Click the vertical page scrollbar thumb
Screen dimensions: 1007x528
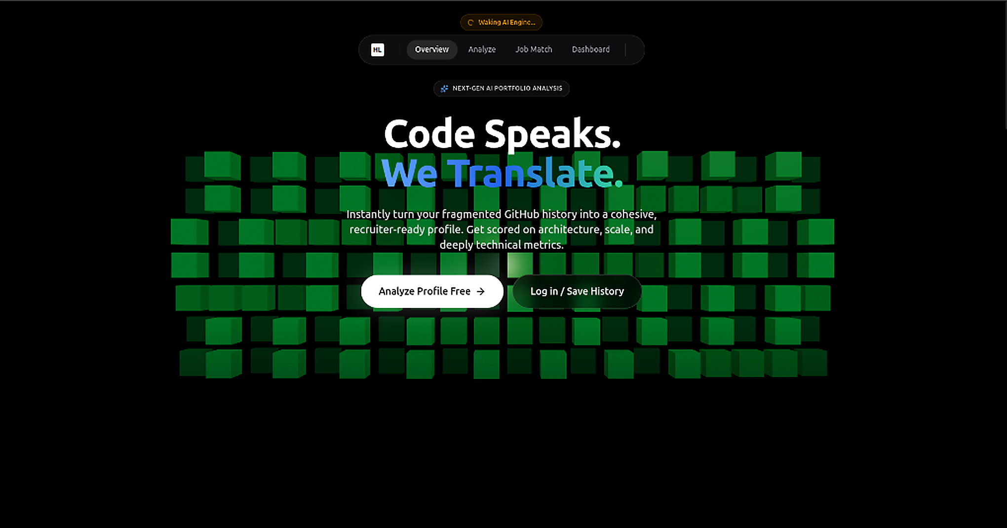tap(1006, 64)
